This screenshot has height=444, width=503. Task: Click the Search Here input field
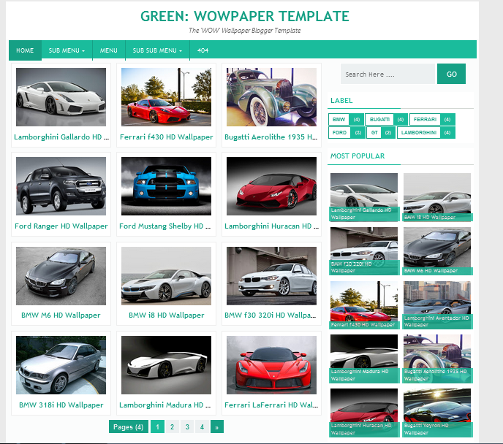(x=387, y=74)
